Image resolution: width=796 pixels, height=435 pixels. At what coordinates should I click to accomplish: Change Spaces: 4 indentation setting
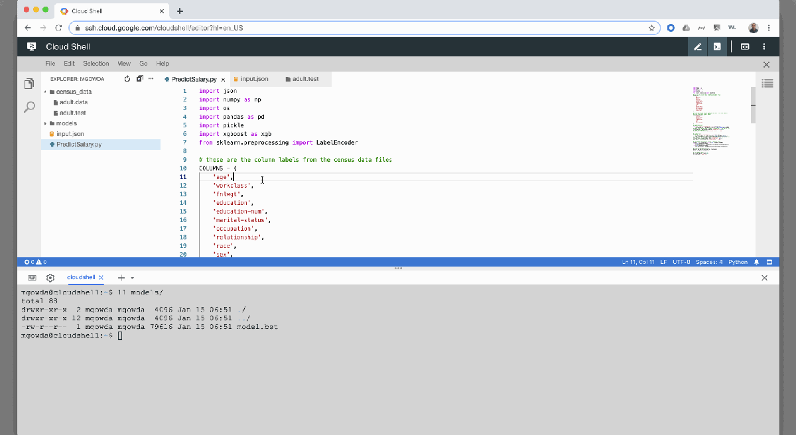pyautogui.click(x=709, y=262)
